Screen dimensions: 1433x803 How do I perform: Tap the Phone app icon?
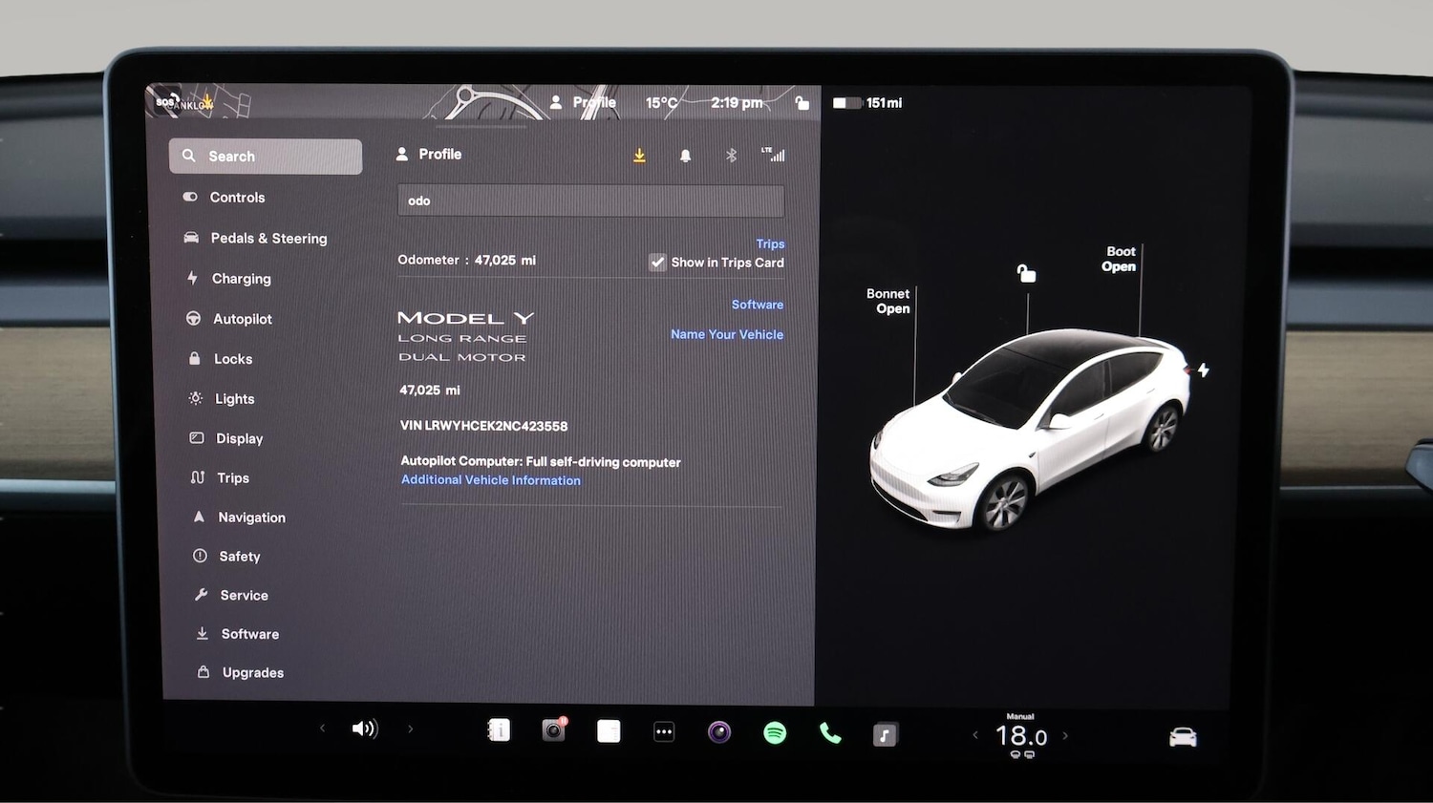pos(829,731)
